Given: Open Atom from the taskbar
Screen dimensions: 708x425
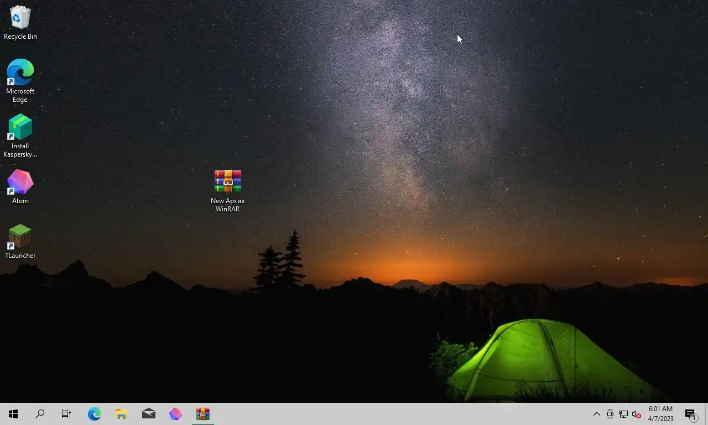Looking at the screenshot, I should tap(176, 414).
